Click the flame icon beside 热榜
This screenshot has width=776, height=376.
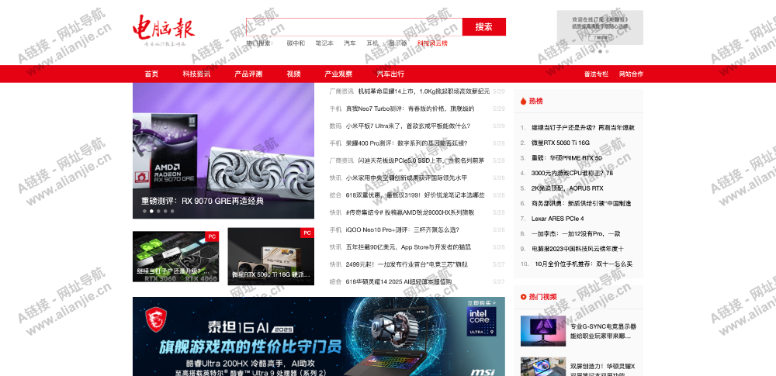523,101
